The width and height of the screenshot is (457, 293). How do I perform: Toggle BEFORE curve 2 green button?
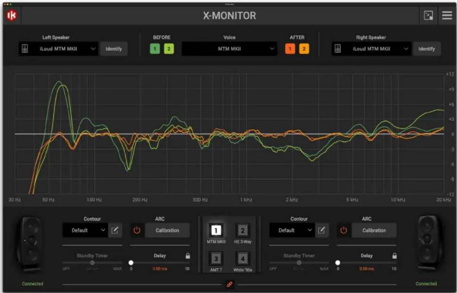tap(169, 49)
